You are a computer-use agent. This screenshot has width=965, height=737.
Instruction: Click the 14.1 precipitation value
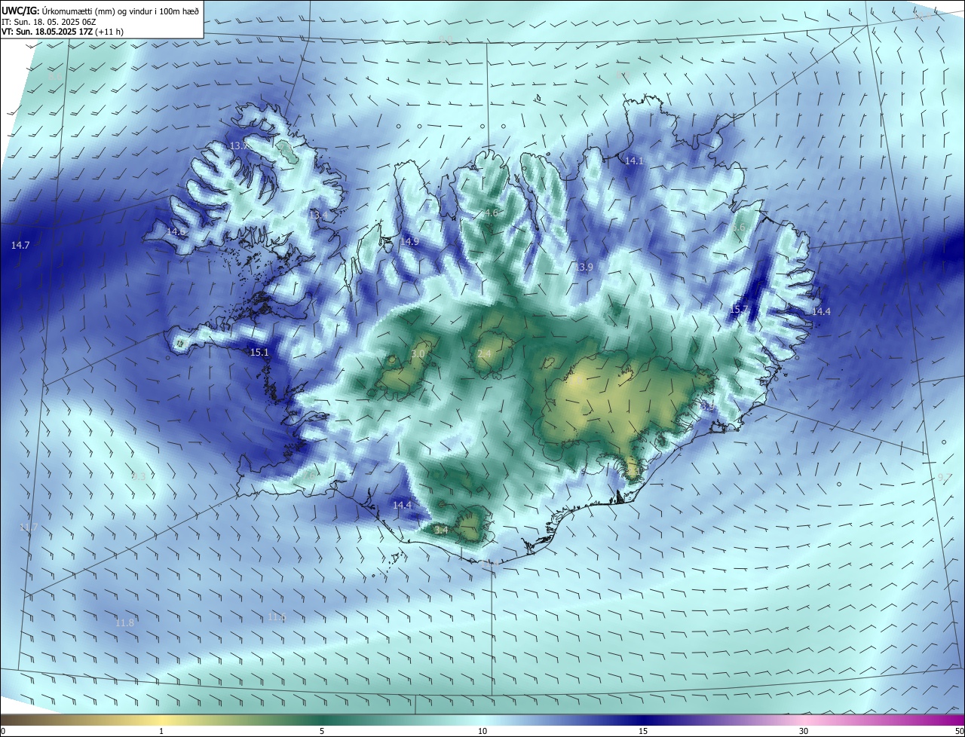pyautogui.click(x=634, y=161)
